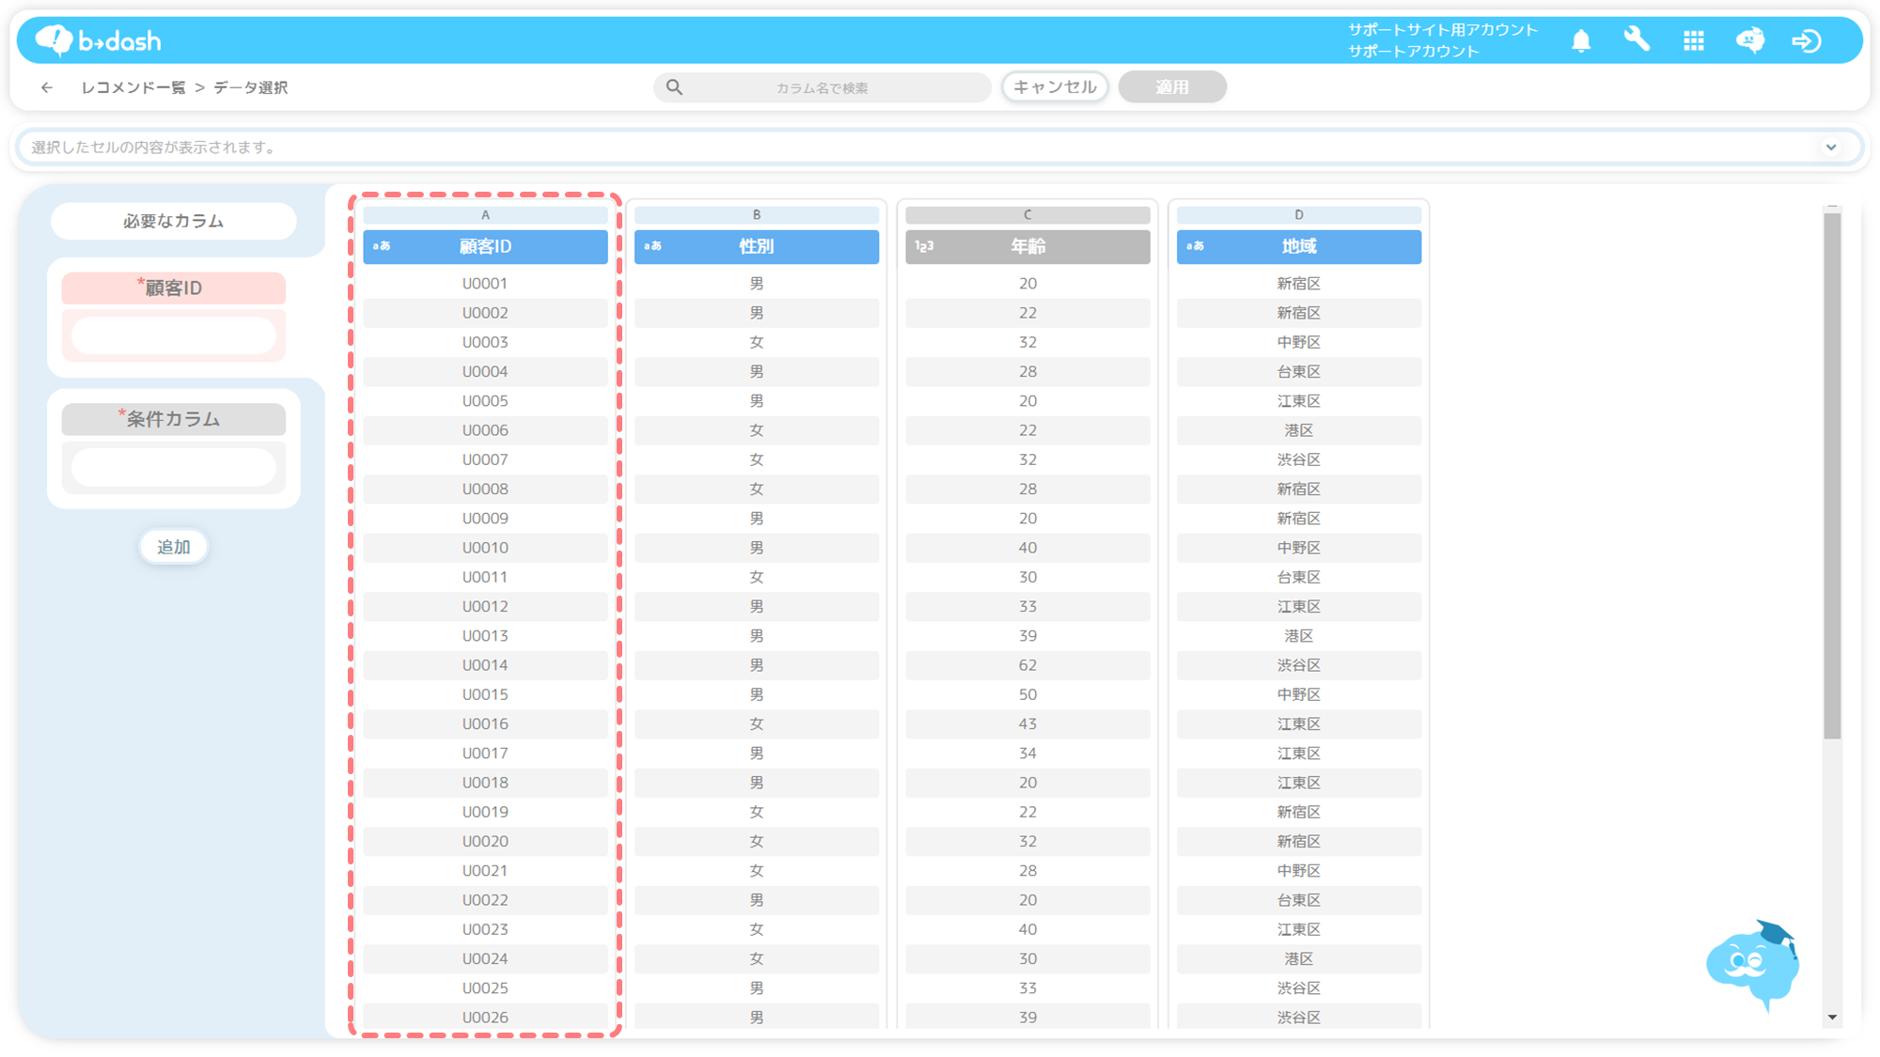
Task: Click the サポートサイト用アカウント account name
Action: click(1443, 30)
